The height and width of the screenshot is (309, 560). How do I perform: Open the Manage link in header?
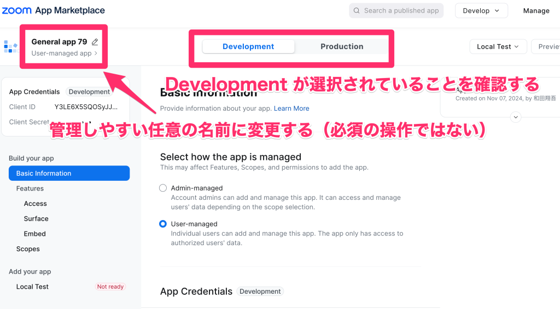click(x=536, y=10)
